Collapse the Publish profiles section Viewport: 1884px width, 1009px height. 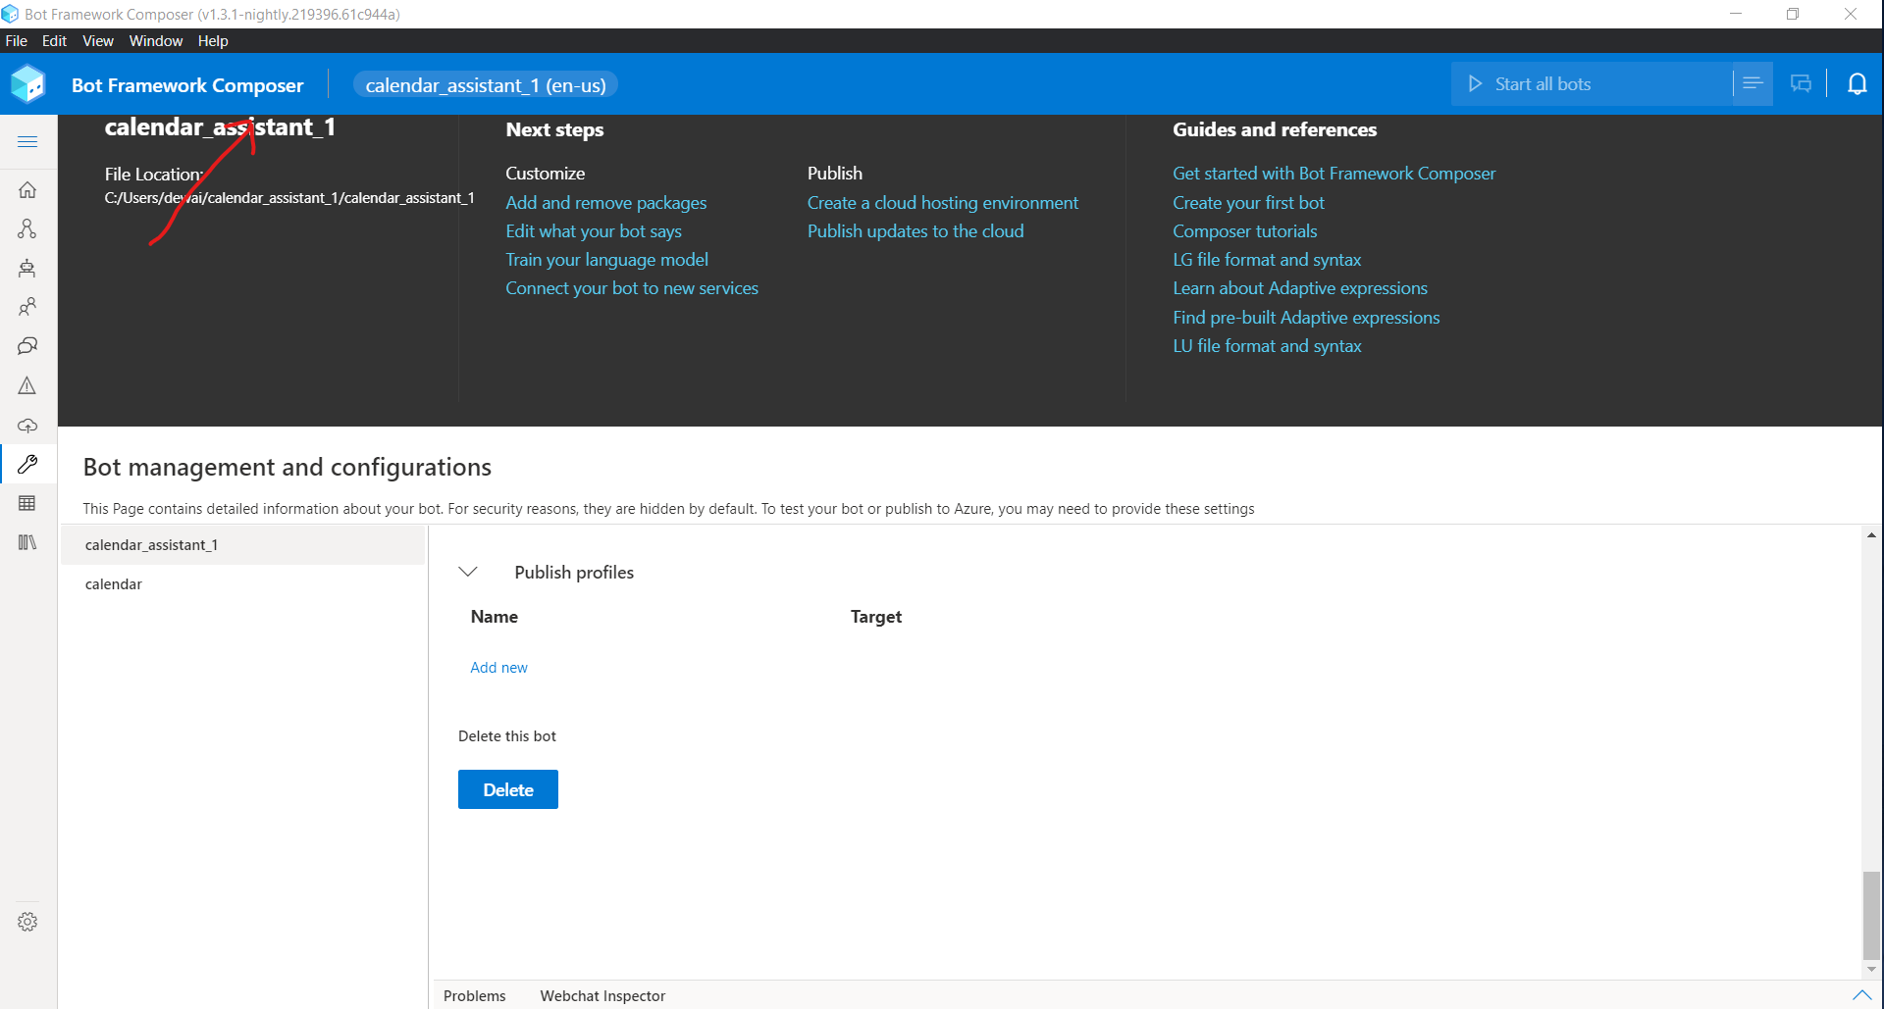coord(469,572)
